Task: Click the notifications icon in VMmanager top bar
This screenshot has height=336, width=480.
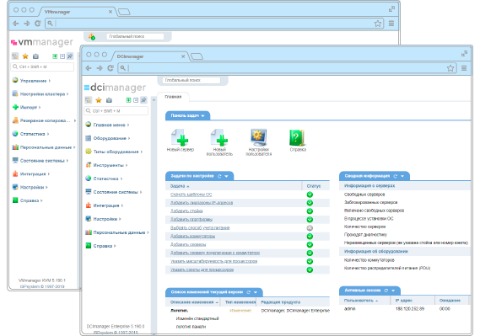Action: tap(92, 37)
